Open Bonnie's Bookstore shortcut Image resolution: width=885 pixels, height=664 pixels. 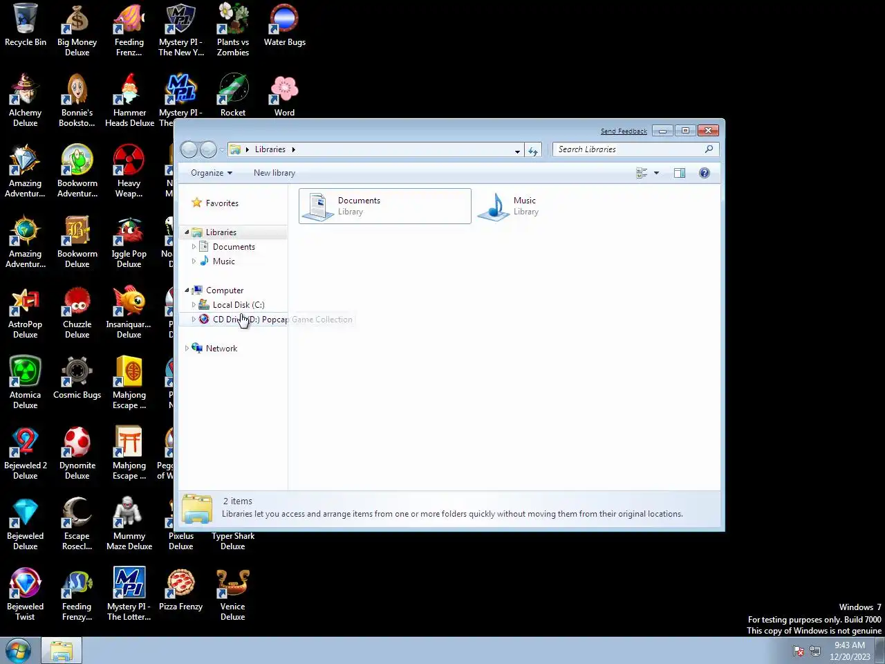click(77, 100)
